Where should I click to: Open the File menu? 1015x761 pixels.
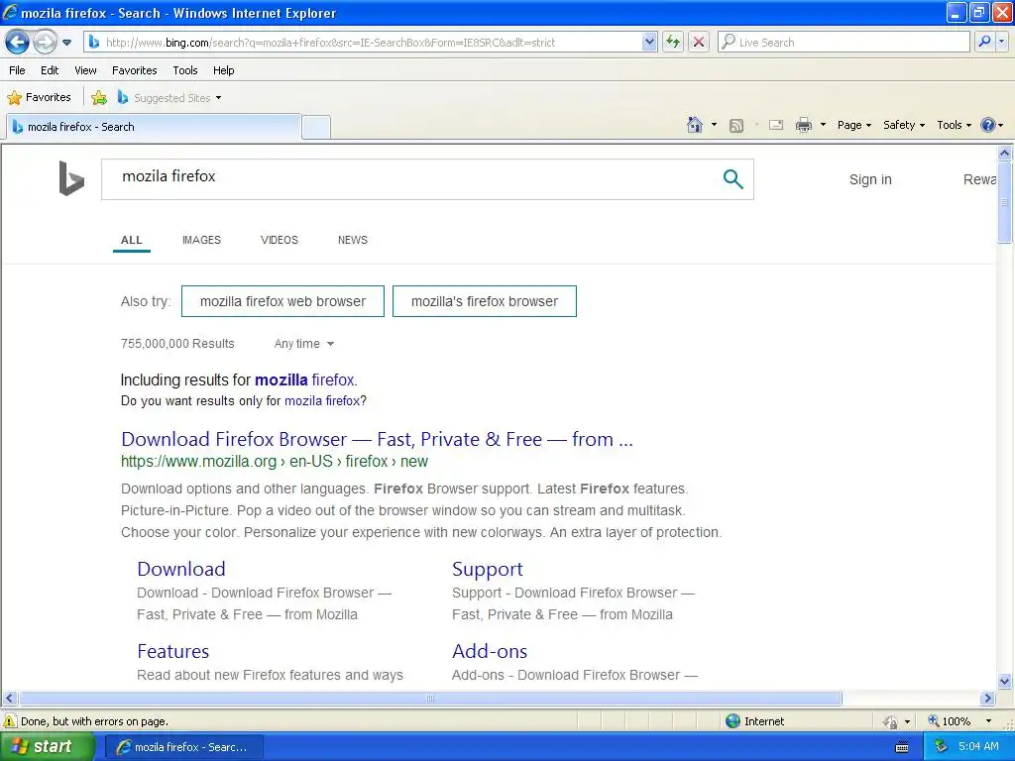[x=17, y=70]
